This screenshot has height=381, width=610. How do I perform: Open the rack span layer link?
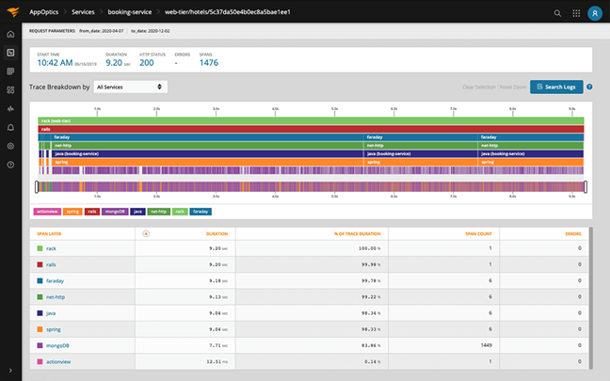pos(51,248)
